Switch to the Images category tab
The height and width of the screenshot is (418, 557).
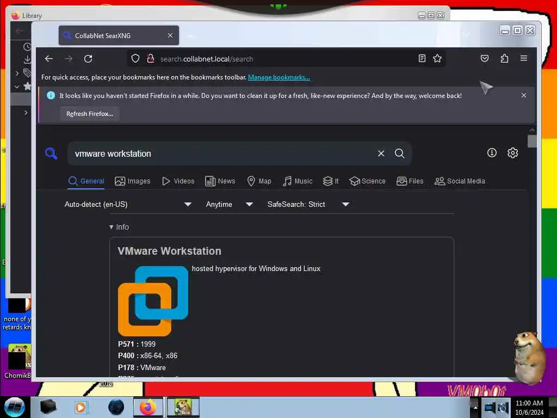(x=133, y=181)
